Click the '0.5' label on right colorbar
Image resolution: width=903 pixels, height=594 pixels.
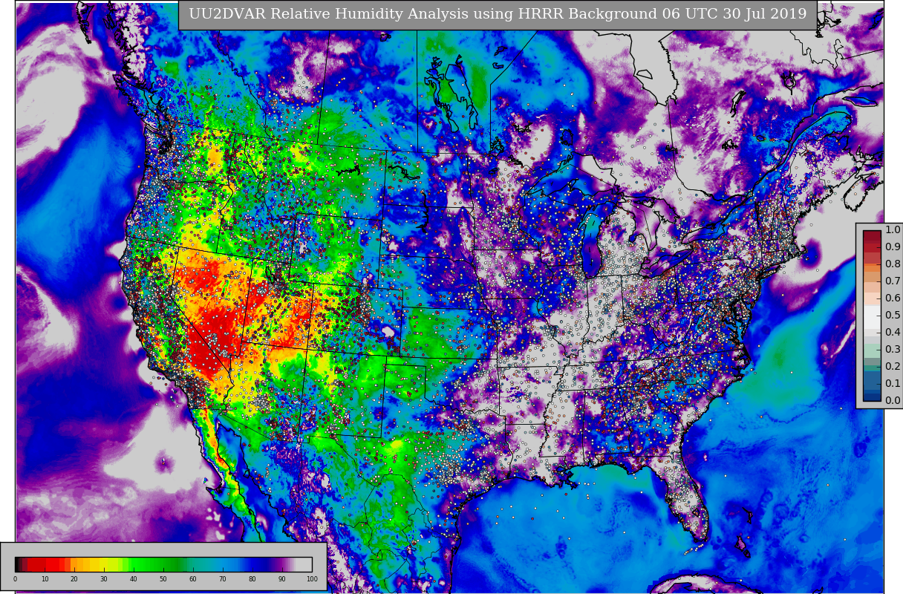pos(893,316)
